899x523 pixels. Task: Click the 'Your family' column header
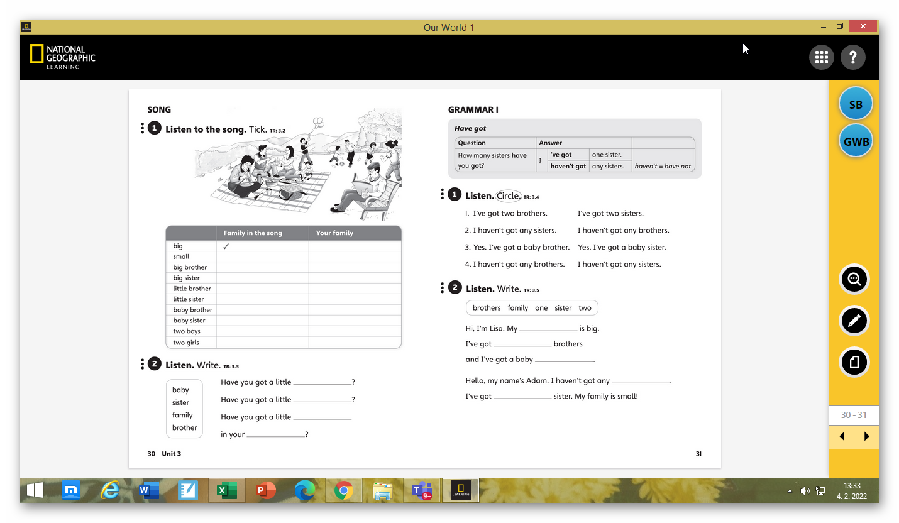point(334,233)
